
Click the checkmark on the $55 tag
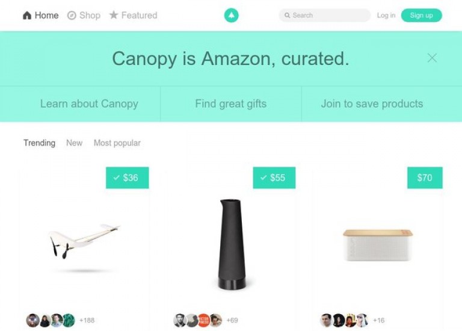point(263,178)
